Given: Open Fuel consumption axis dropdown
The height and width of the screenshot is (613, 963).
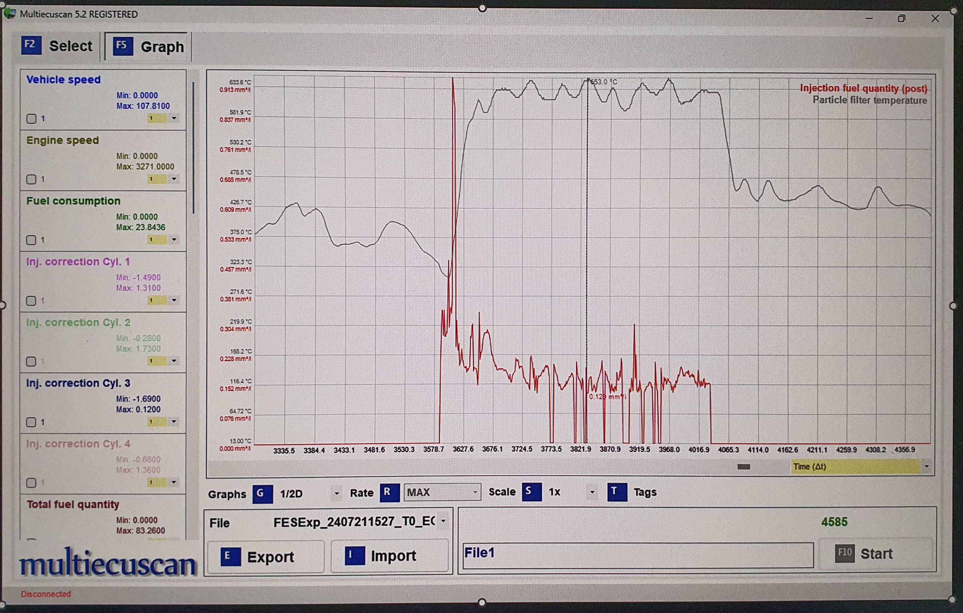Looking at the screenshot, I should (x=174, y=240).
